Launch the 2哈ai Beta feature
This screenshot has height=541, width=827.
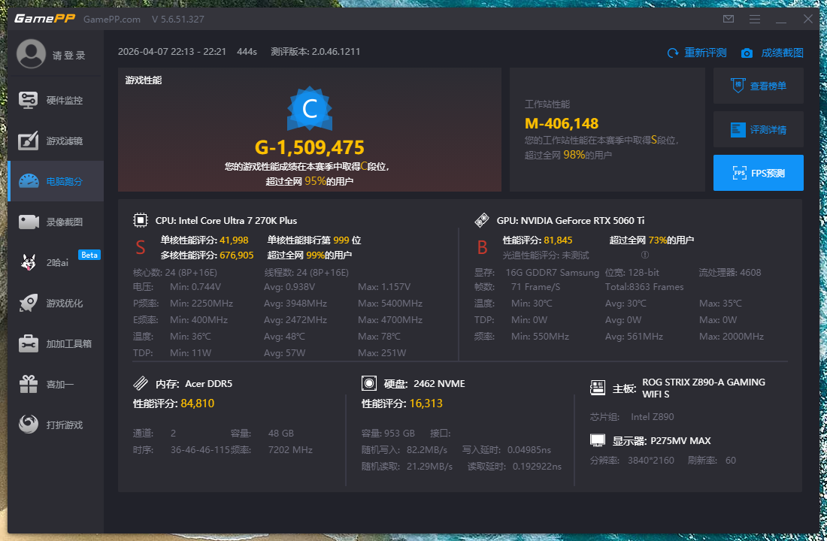(x=56, y=261)
